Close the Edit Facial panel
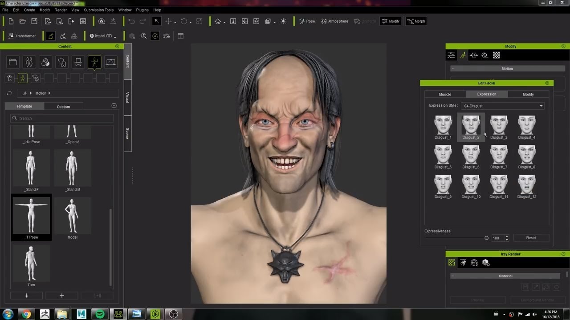Viewport: 570px width, 320px height. coord(547,83)
